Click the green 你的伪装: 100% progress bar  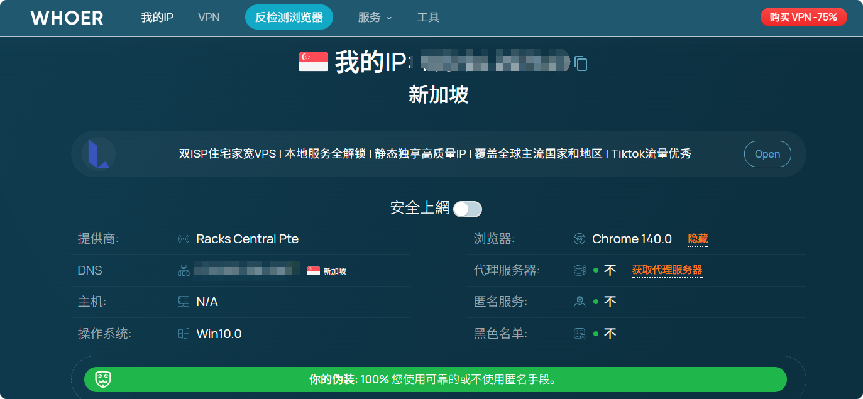[x=436, y=380]
